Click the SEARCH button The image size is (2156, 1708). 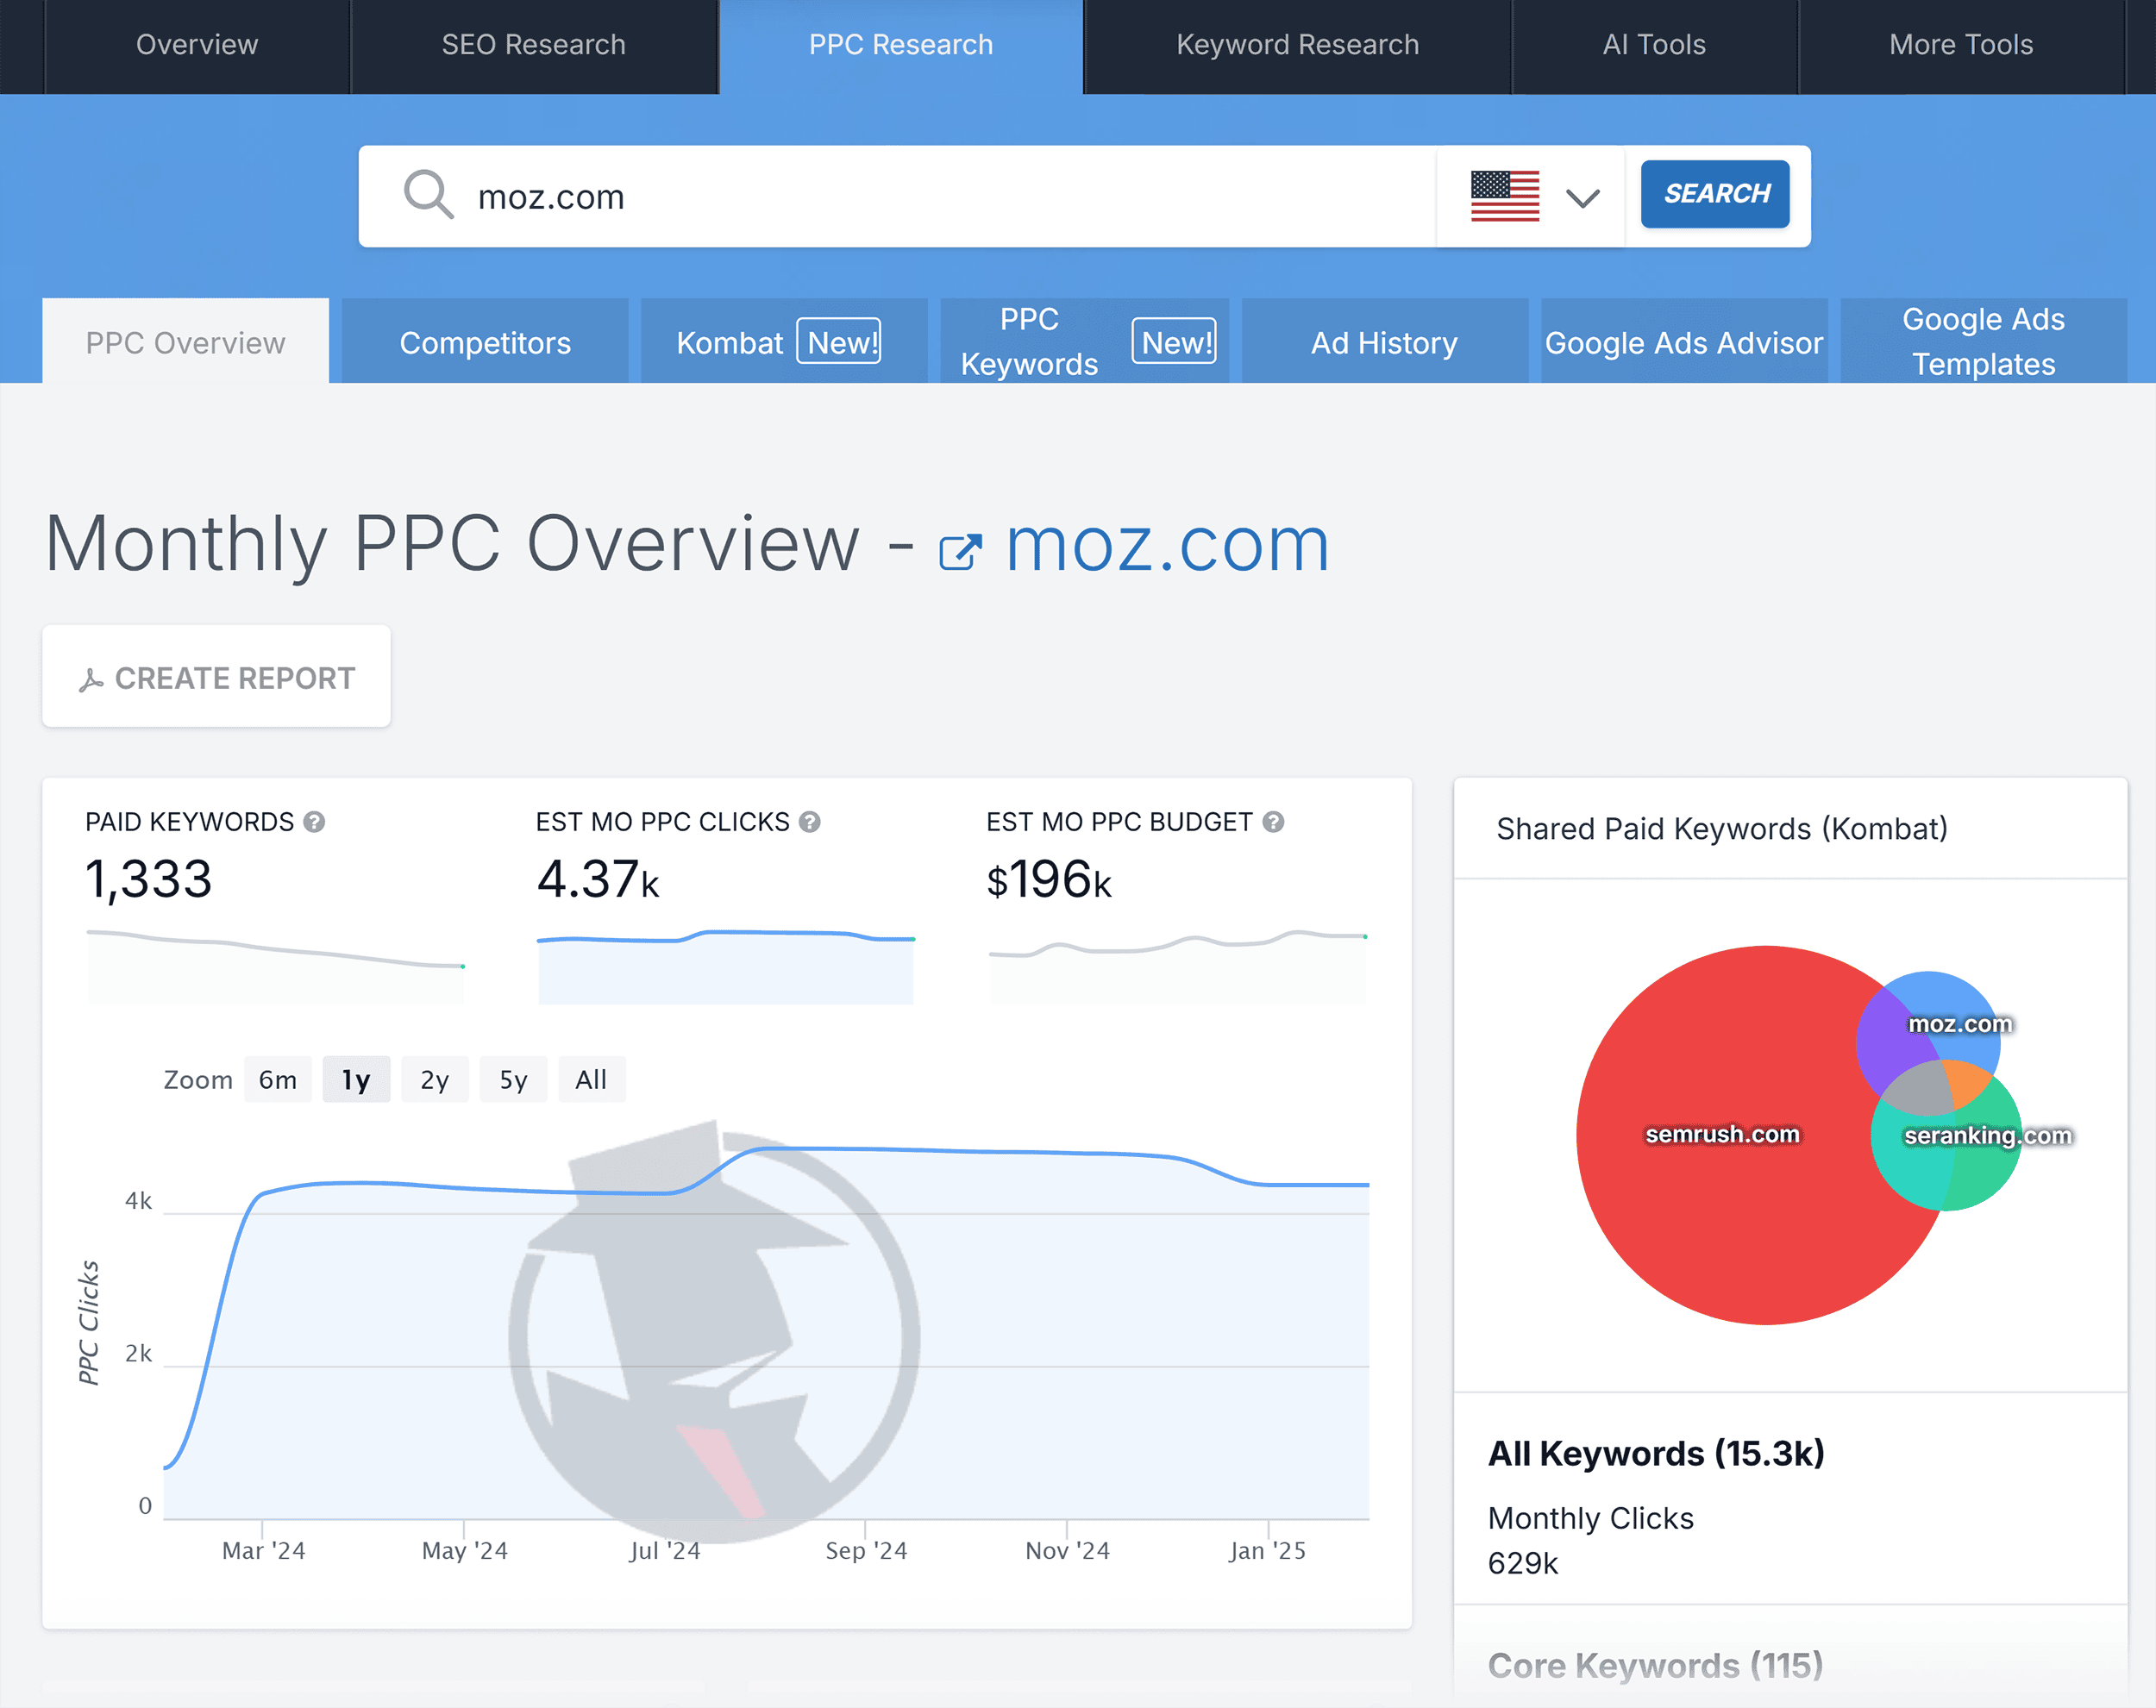coord(1715,194)
